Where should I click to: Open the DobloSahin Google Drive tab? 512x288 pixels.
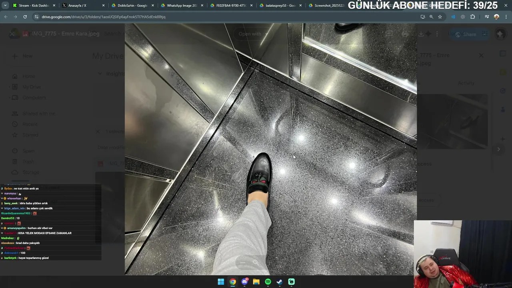tap(132, 6)
